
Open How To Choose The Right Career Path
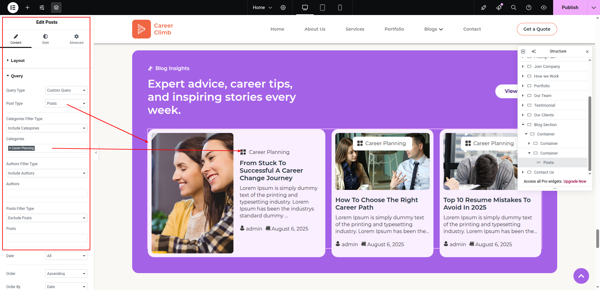click(x=377, y=204)
